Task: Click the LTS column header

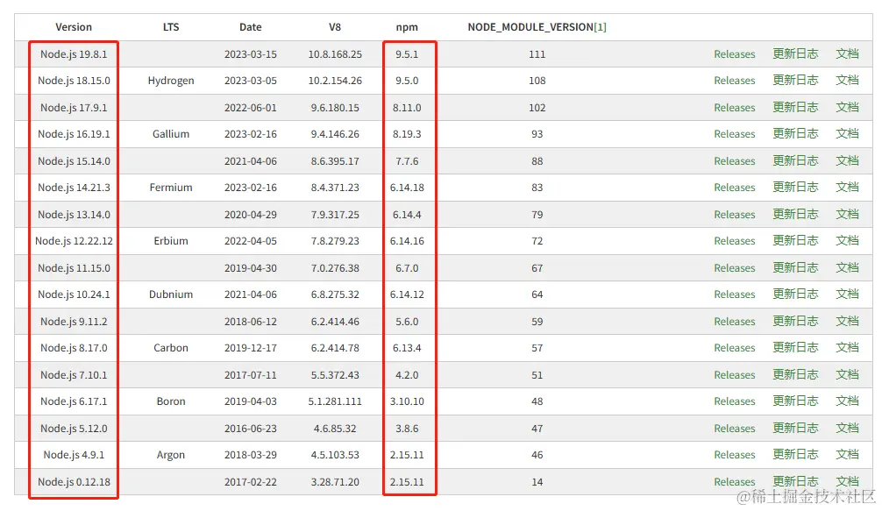Action: click(170, 27)
